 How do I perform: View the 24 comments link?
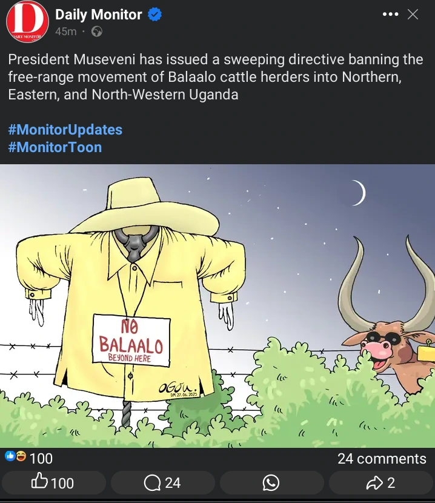tap(382, 458)
